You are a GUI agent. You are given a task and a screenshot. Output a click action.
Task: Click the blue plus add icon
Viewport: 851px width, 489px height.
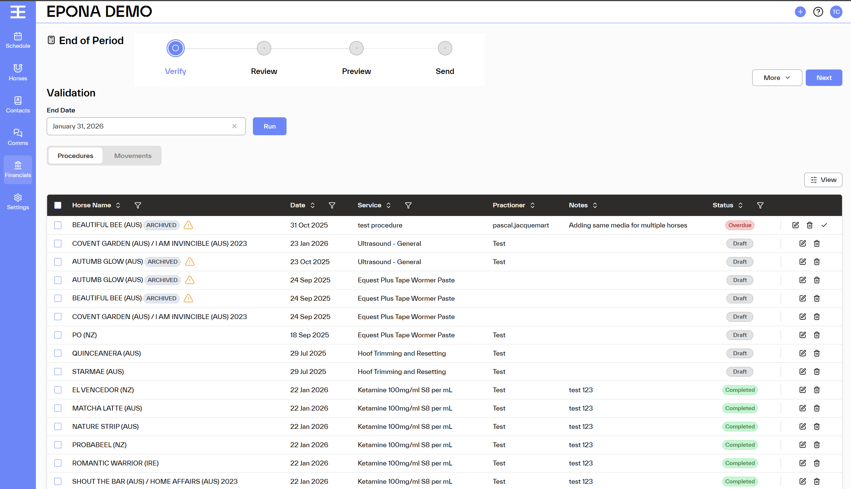tap(800, 12)
